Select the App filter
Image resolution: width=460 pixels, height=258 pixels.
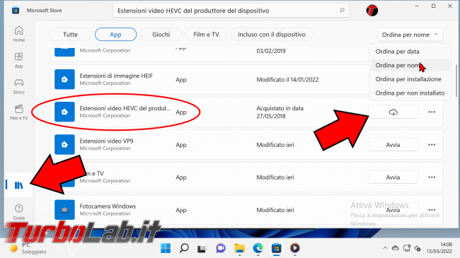click(x=115, y=35)
